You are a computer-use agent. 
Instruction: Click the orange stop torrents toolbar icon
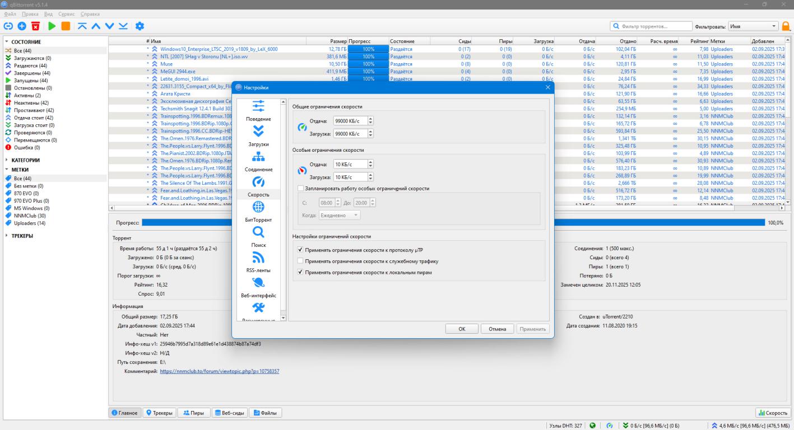click(66, 26)
